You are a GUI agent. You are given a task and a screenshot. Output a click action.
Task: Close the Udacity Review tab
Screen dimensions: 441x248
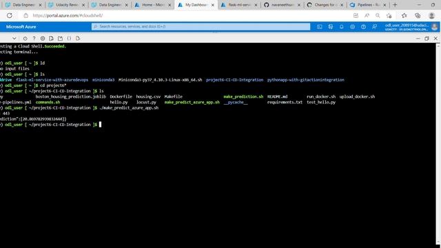(x=83, y=5)
